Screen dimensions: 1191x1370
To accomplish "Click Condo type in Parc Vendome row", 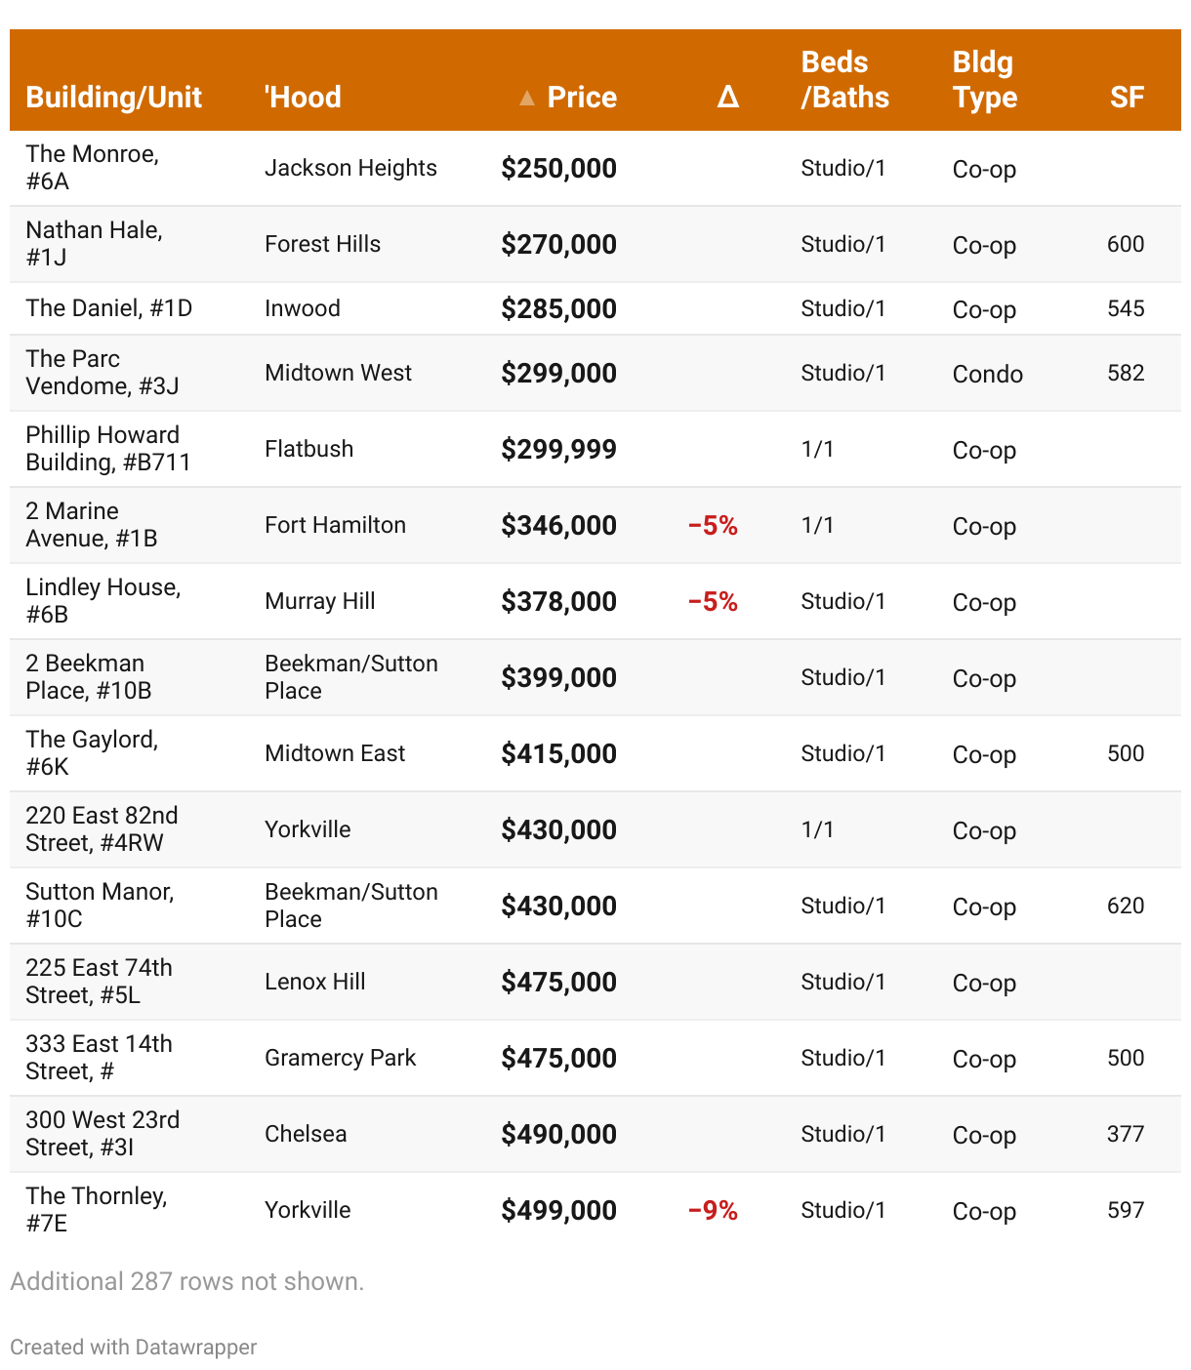I will [x=987, y=374].
